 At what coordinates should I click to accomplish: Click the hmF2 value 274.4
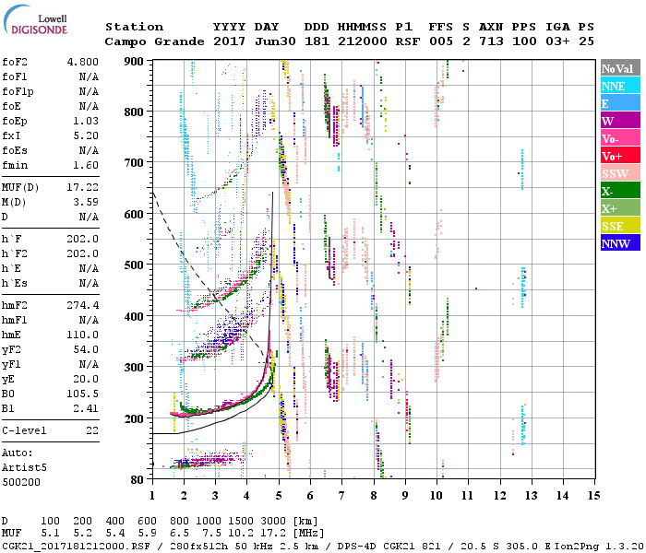[81, 305]
